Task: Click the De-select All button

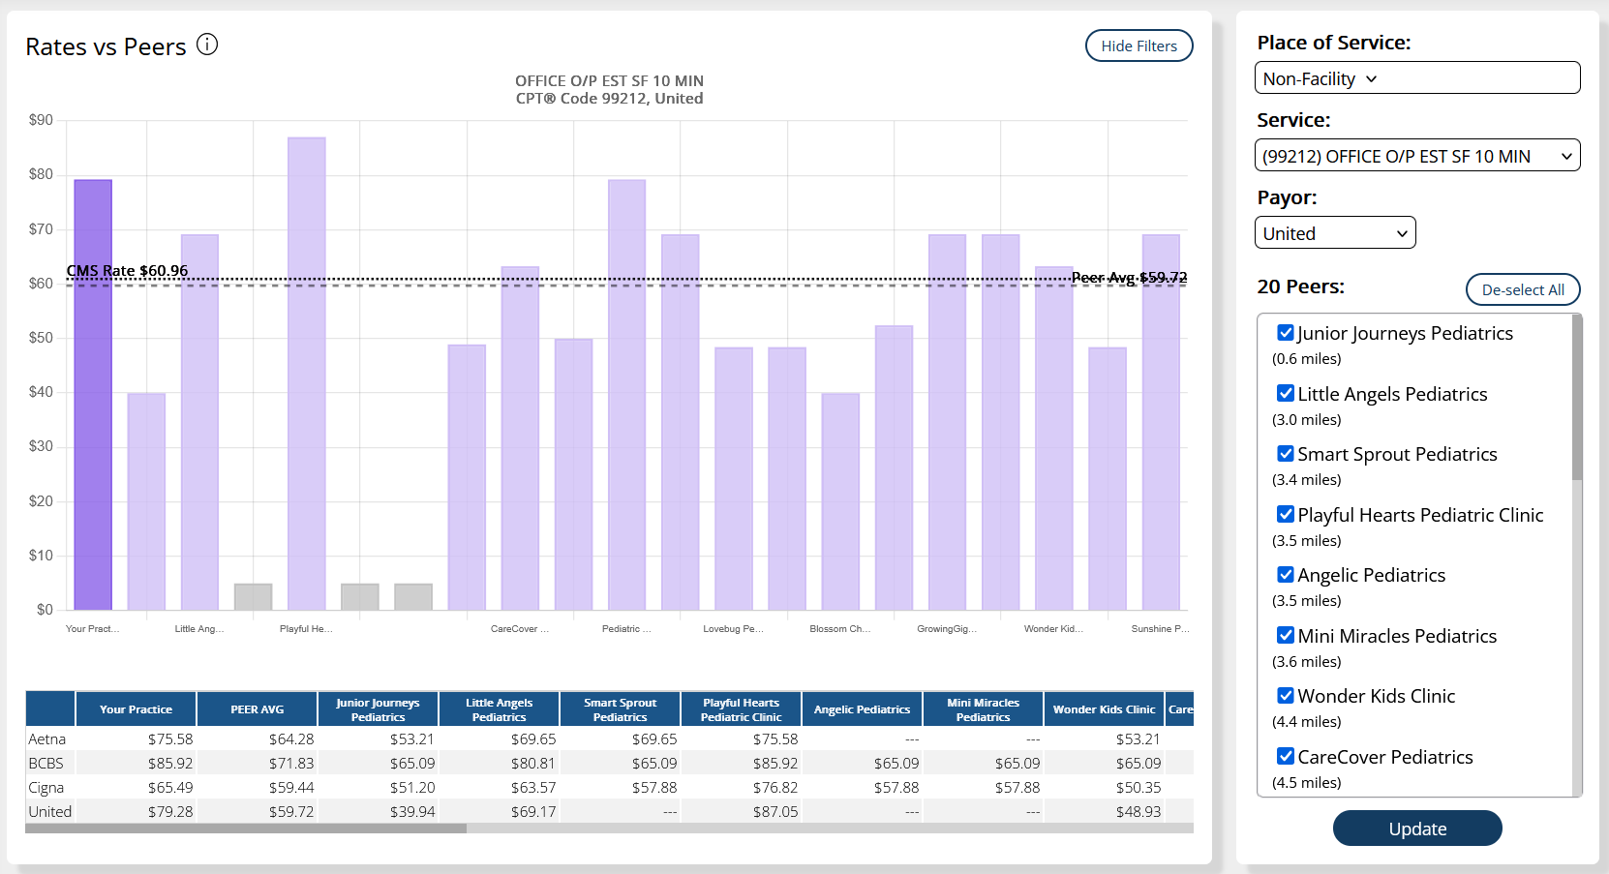Action: coord(1522,289)
